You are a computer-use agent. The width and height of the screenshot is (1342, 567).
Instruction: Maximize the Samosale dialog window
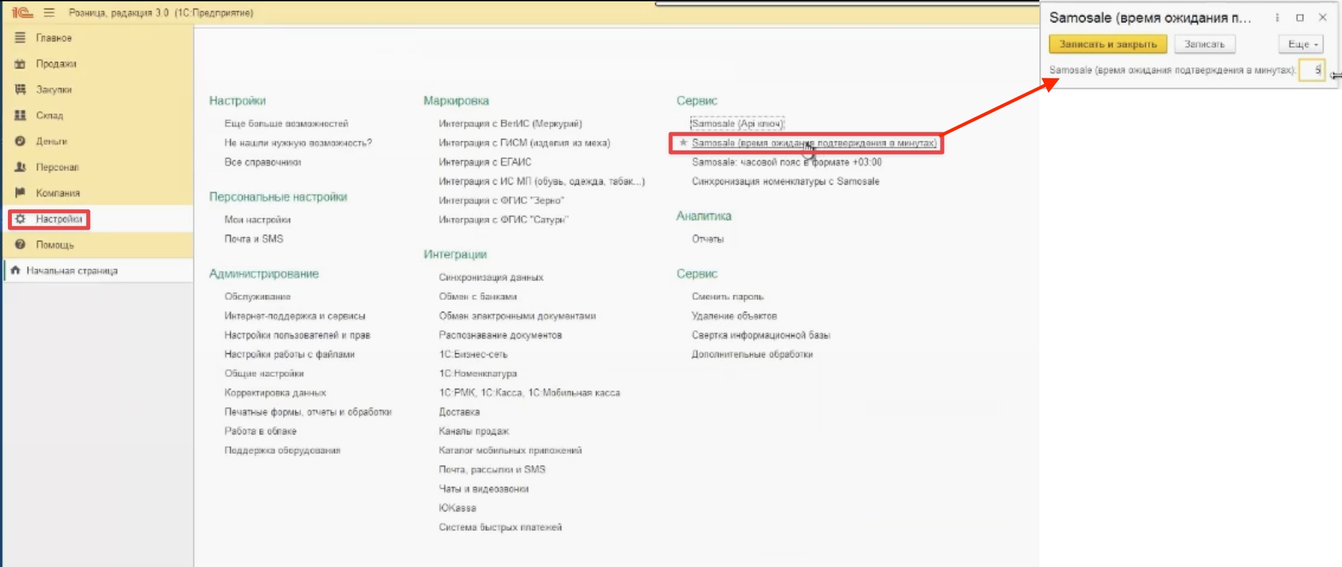(x=1300, y=18)
